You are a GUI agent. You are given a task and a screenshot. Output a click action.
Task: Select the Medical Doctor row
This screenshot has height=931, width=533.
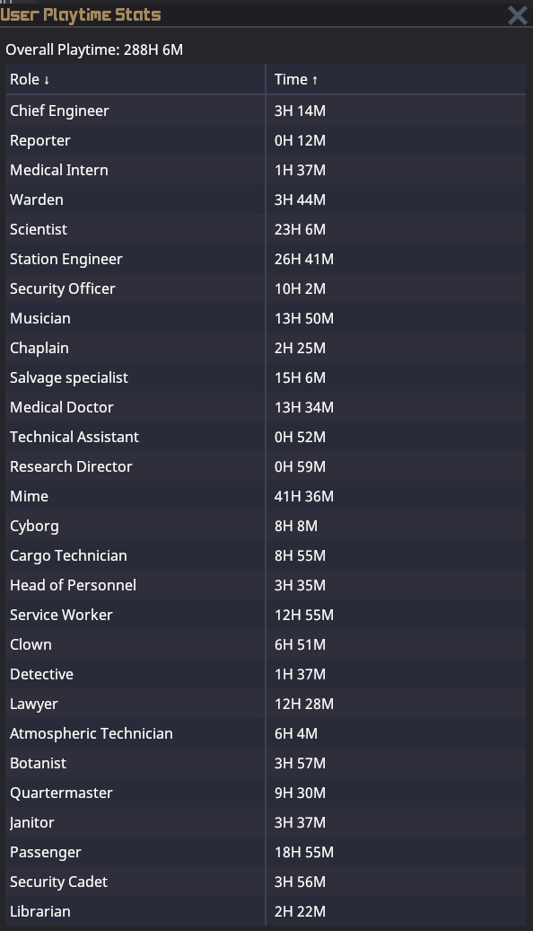coord(266,407)
